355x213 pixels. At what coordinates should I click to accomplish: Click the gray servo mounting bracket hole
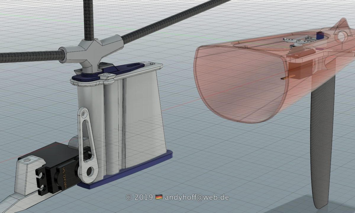coord(28,160)
